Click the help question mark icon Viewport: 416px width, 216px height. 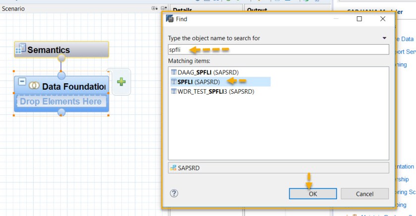pos(174,193)
